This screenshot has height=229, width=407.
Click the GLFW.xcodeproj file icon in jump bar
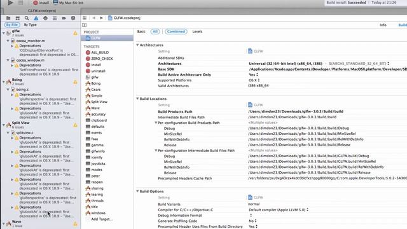coord(110,18)
